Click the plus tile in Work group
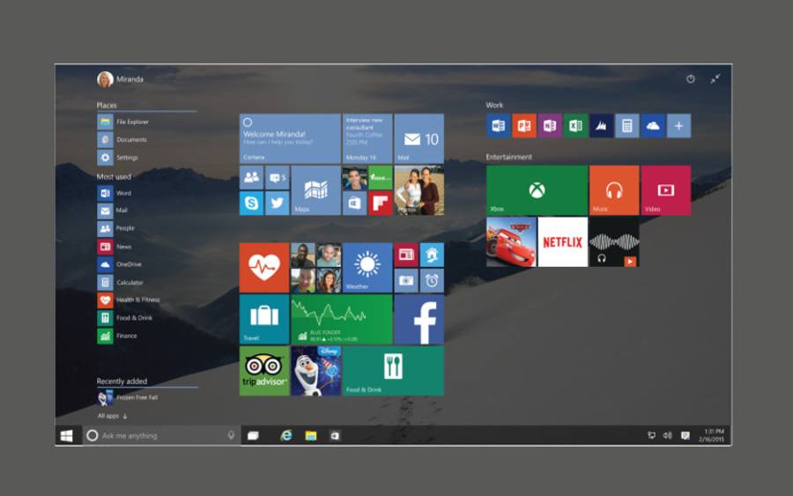 (x=678, y=126)
